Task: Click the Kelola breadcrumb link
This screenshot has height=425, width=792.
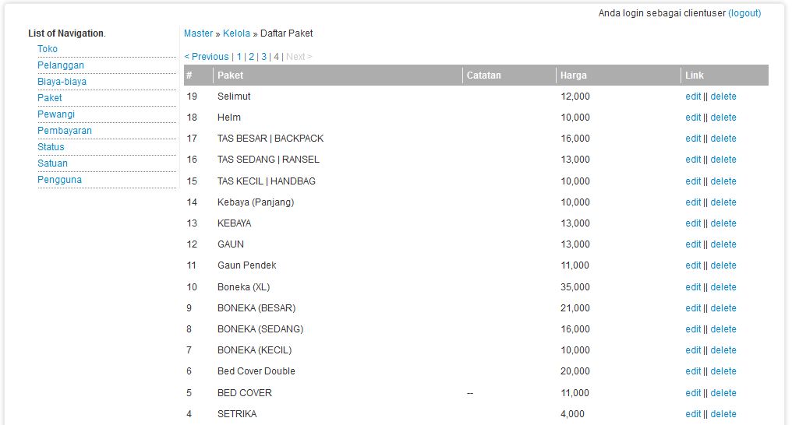Action: tap(236, 33)
